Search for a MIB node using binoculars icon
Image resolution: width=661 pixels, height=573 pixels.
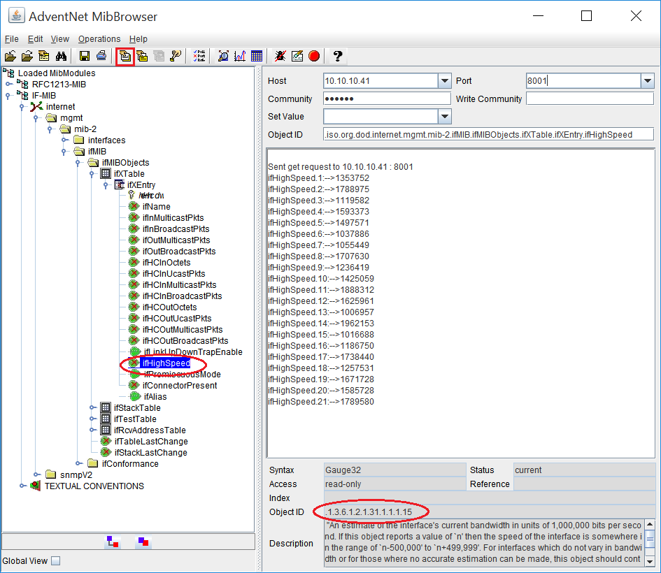(61, 56)
